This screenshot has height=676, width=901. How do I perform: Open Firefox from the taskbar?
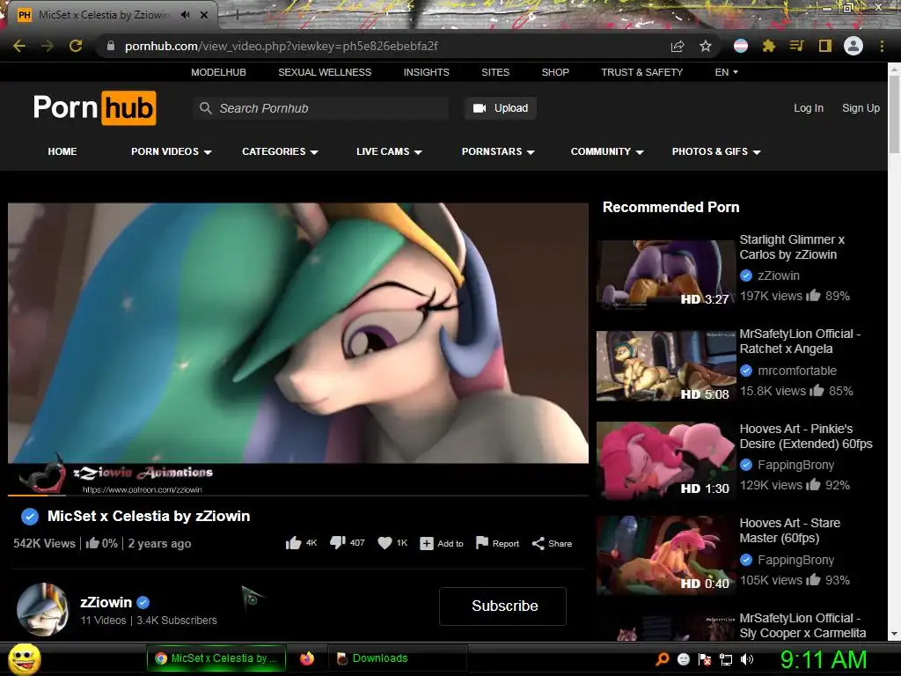click(307, 658)
